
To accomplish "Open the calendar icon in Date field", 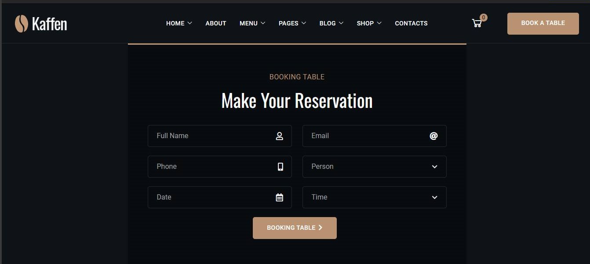I will click(280, 197).
